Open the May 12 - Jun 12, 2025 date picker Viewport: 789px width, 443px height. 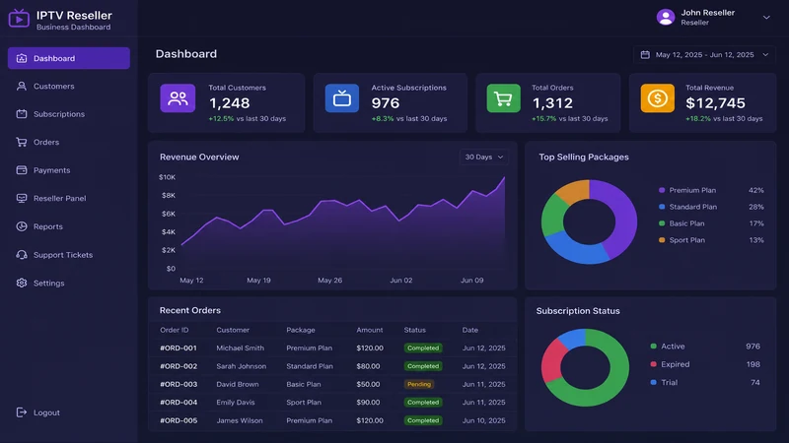coord(704,55)
